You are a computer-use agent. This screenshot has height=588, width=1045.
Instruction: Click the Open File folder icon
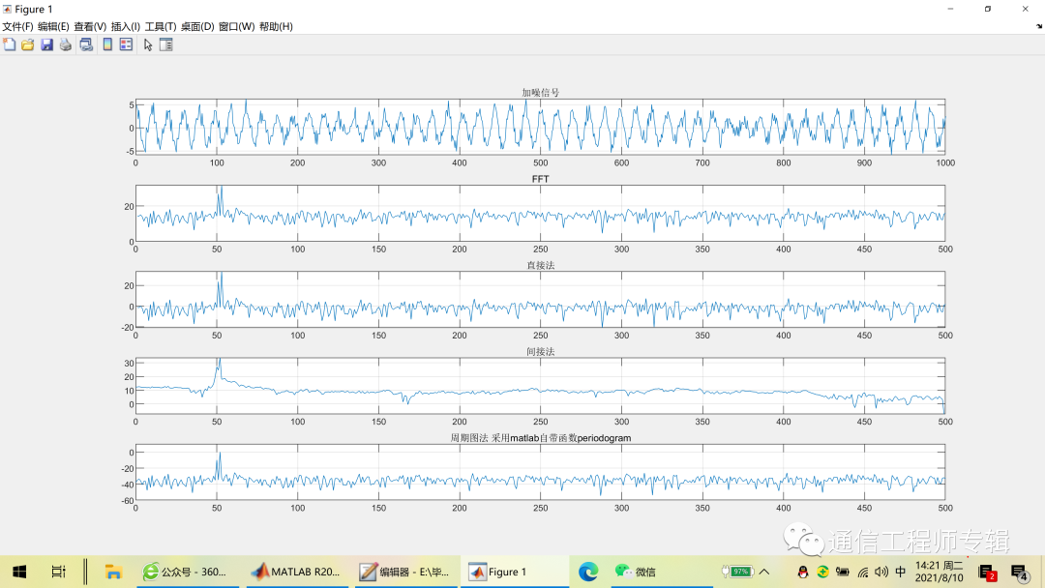28,44
